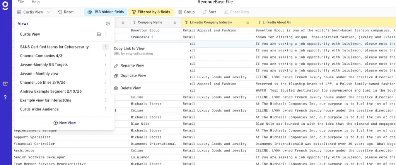The image size is (396, 165).
Task: Select Jayson-Monthly RB Targets view
Action: (44, 65)
